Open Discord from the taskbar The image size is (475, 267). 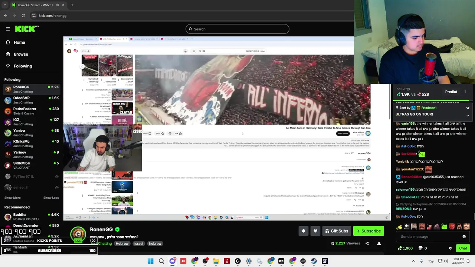172,261
